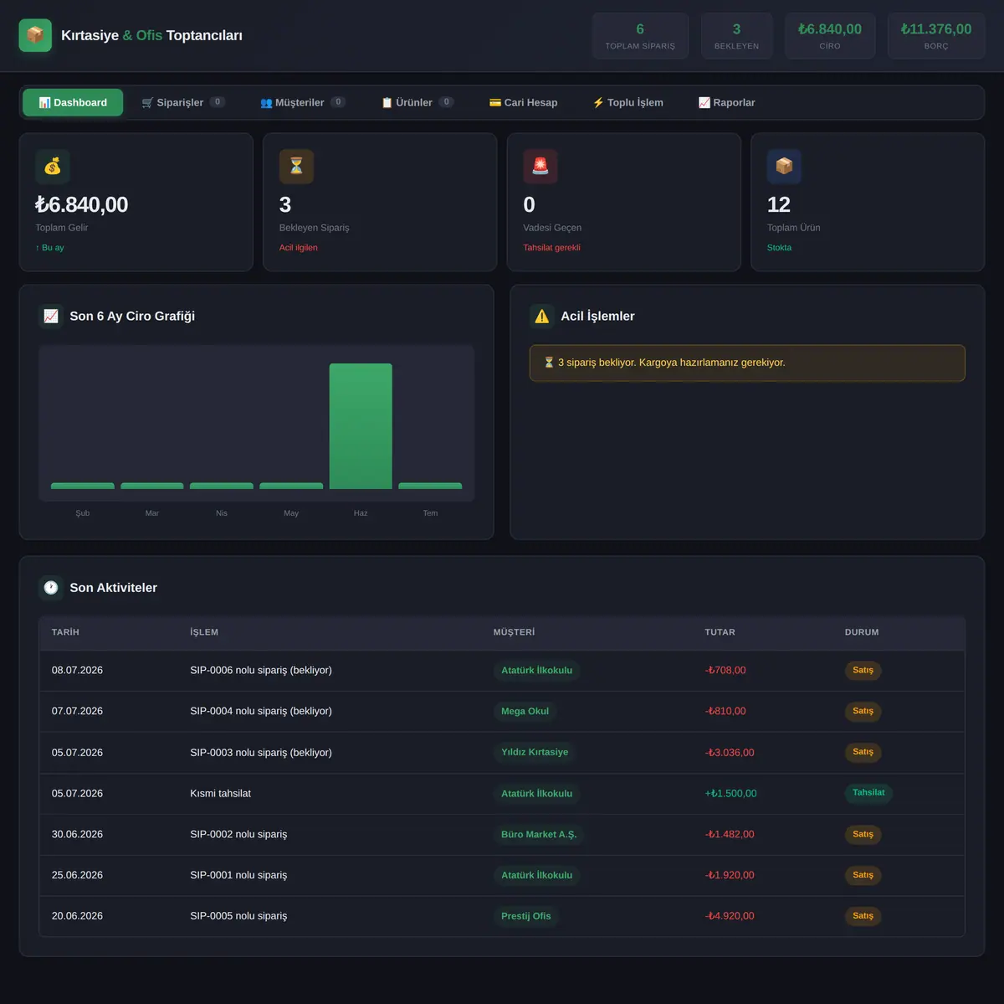The height and width of the screenshot is (1004, 1004).
Task: Click the pending orders alert banner
Action: tap(747, 363)
